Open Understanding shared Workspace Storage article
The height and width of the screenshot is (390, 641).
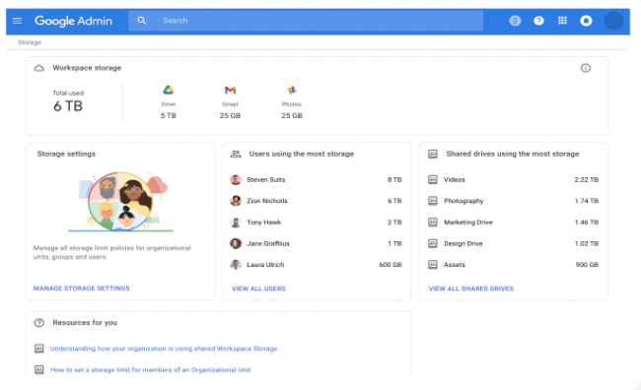click(x=164, y=349)
